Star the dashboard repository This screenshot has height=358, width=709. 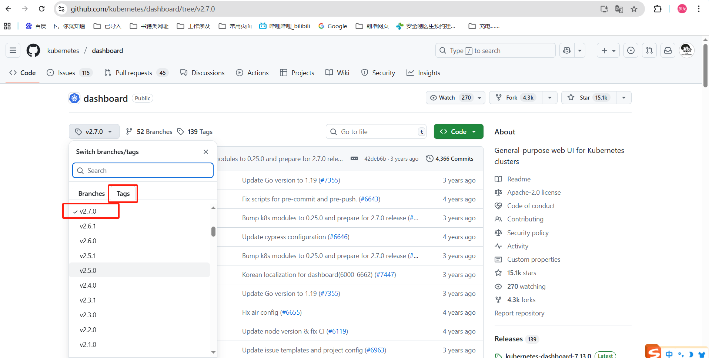click(589, 98)
